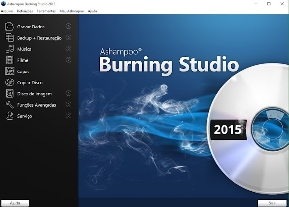Expand the Funções Avançadas arrow
The image size is (289, 207).
(x=69, y=104)
